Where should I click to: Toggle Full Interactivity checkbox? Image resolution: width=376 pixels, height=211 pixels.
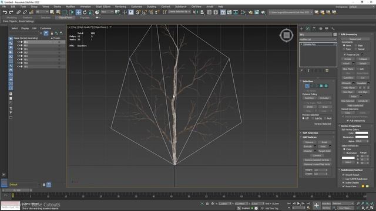348,121
